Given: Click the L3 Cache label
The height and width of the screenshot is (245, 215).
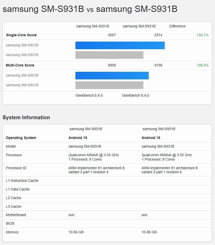Looking at the screenshot, I should [x=13, y=206].
